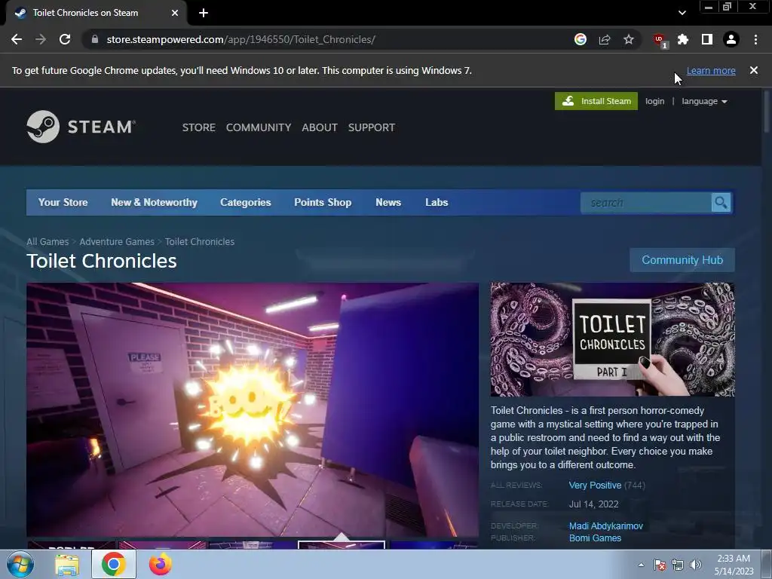Open taskbar clock and date
The height and width of the screenshot is (579, 772).
click(734, 565)
